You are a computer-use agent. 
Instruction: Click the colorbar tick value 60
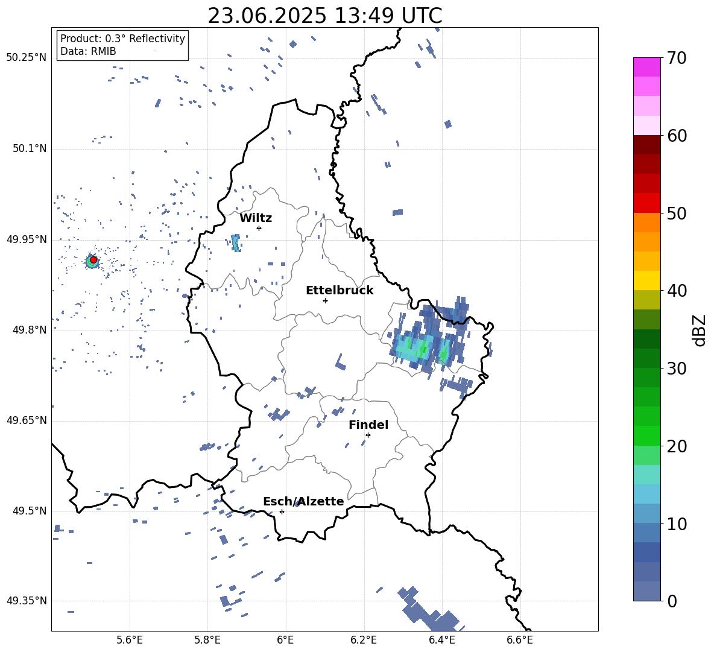[677, 136]
